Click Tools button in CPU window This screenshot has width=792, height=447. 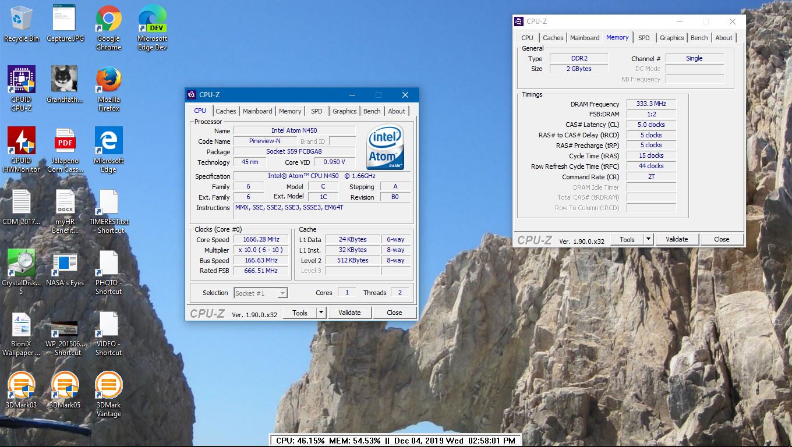300,313
